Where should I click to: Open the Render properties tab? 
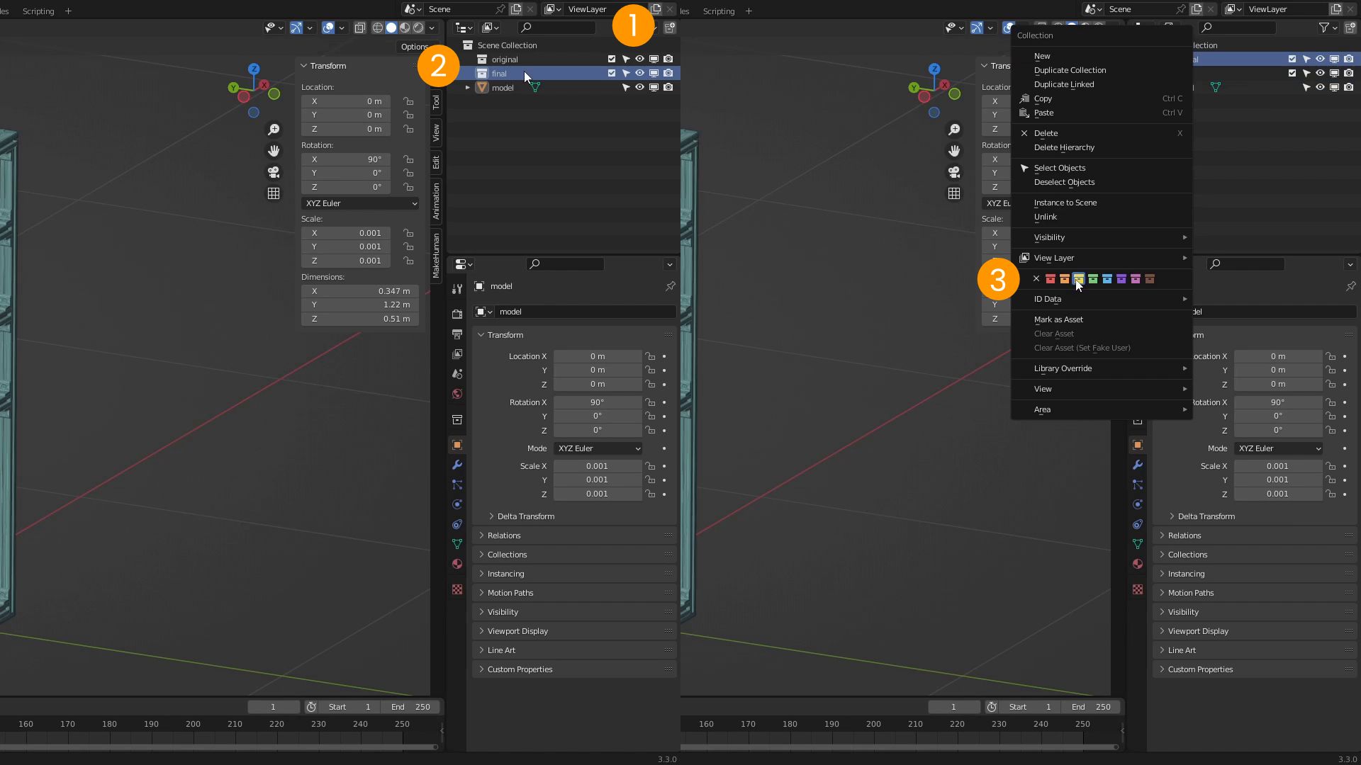457,314
